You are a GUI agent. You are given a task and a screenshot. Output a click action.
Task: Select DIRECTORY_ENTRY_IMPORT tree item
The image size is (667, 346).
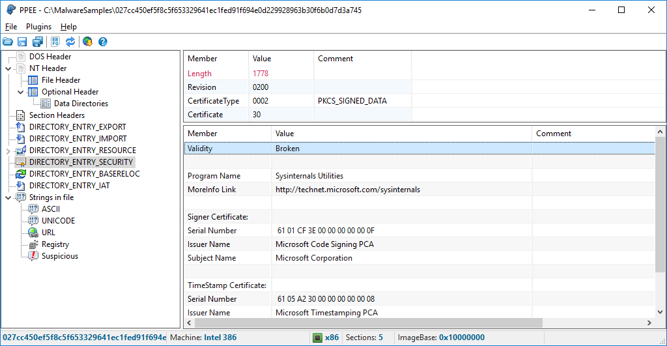coord(78,139)
